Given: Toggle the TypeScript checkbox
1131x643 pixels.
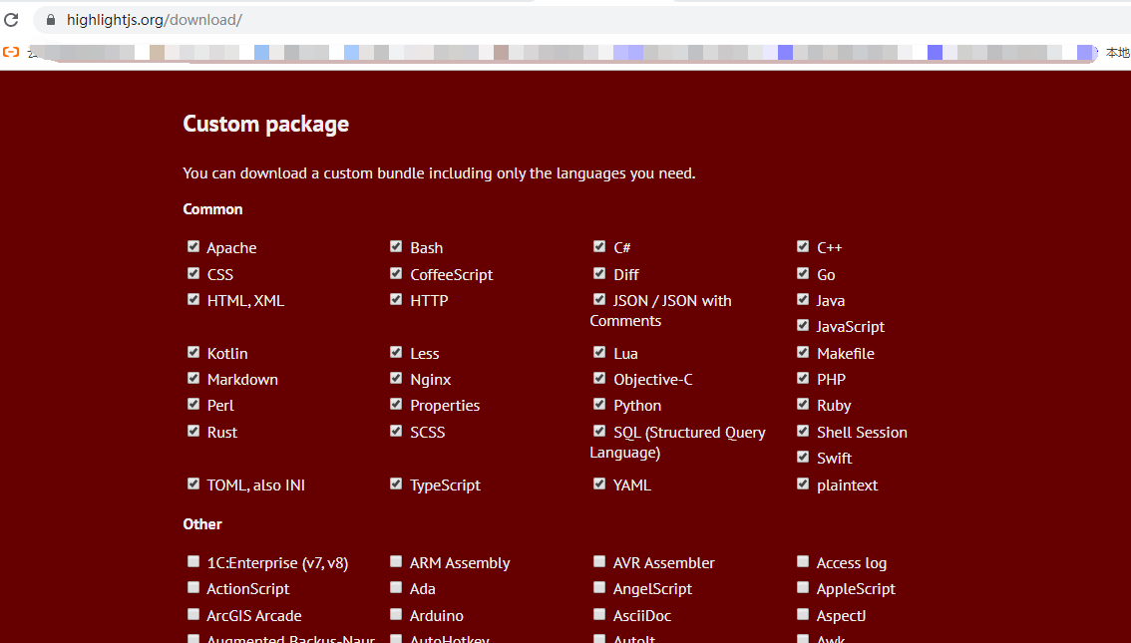Looking at the screenshot, I should point(396,483).
